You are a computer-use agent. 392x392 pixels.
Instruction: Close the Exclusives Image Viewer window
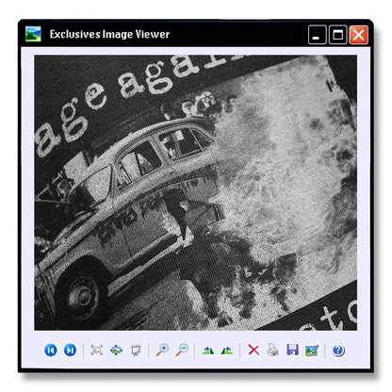[359, 35]
